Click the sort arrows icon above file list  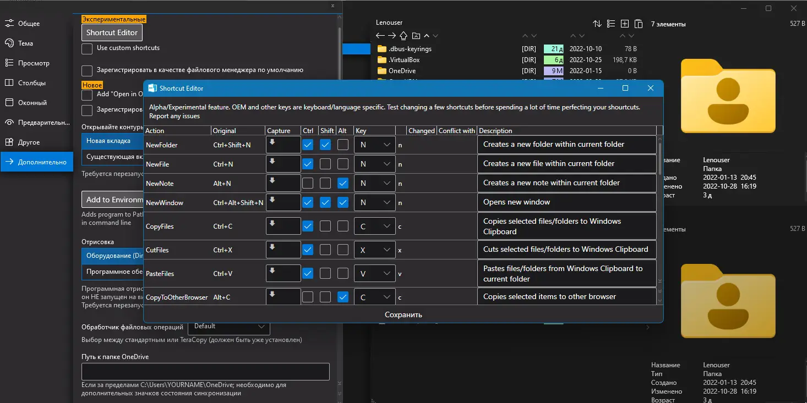pos(597,24)
